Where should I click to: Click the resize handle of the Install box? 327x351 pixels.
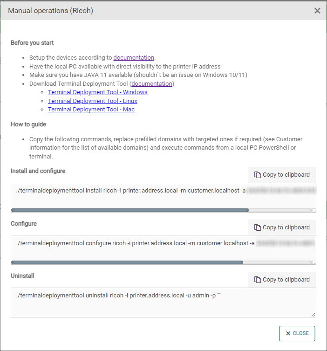coord(314,211)
